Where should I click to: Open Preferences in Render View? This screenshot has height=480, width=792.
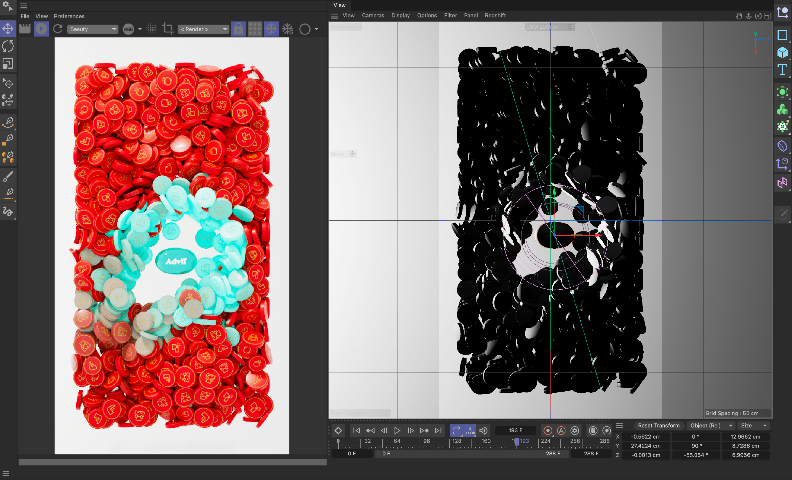69,16
